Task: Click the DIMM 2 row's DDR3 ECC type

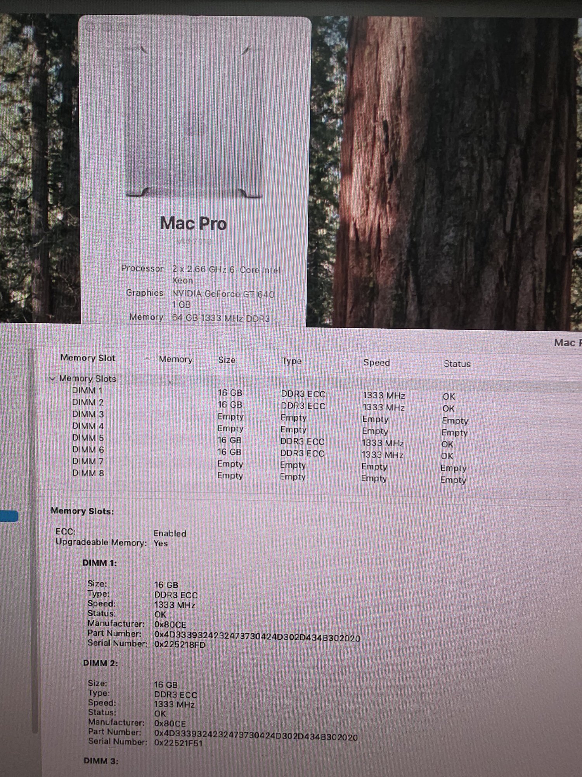Action: pos(303,406)
